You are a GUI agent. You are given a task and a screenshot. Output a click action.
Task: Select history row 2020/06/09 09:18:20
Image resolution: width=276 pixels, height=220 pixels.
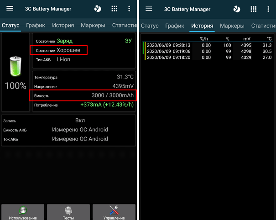point(208,58)
